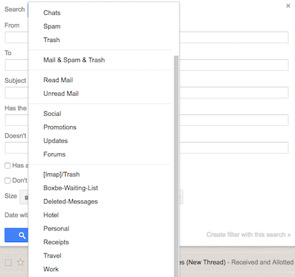Screen dimensions: 295x277
Task: Select the email row checkbox
Action: click(9, 263)
